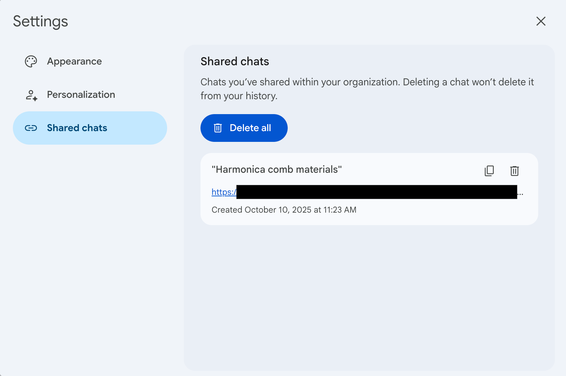
Task: Click the empty area below the chat card
Action: [x=369, y=295]
